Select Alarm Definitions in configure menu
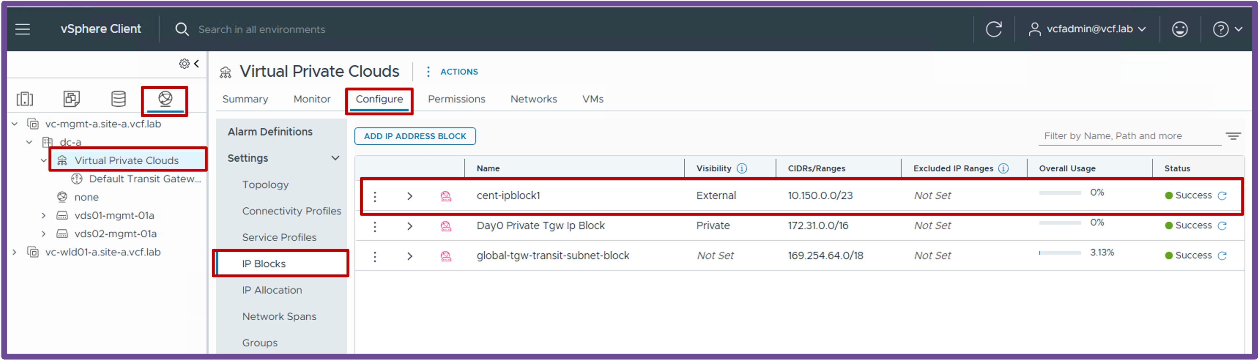The image size is (1259, 360). pos(270,132)
